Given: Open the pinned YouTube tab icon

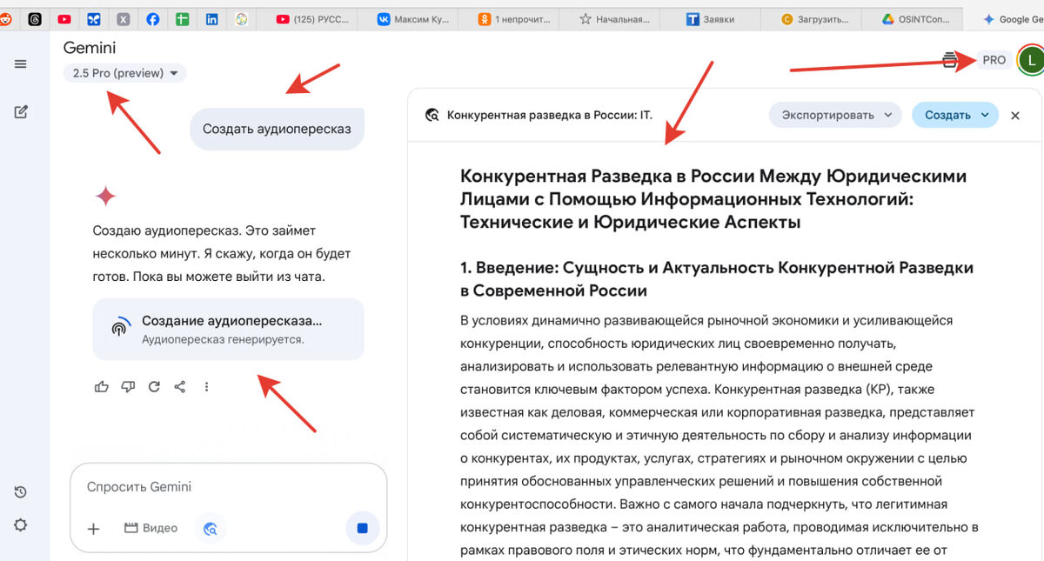Looking at the screenshot, I should point(64,19).
